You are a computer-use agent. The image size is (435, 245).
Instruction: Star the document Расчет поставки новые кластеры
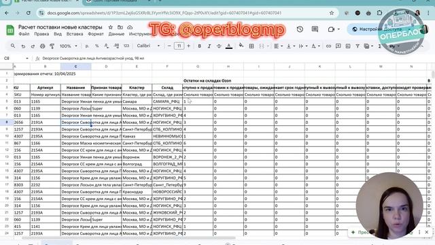[x=110, y=27]
